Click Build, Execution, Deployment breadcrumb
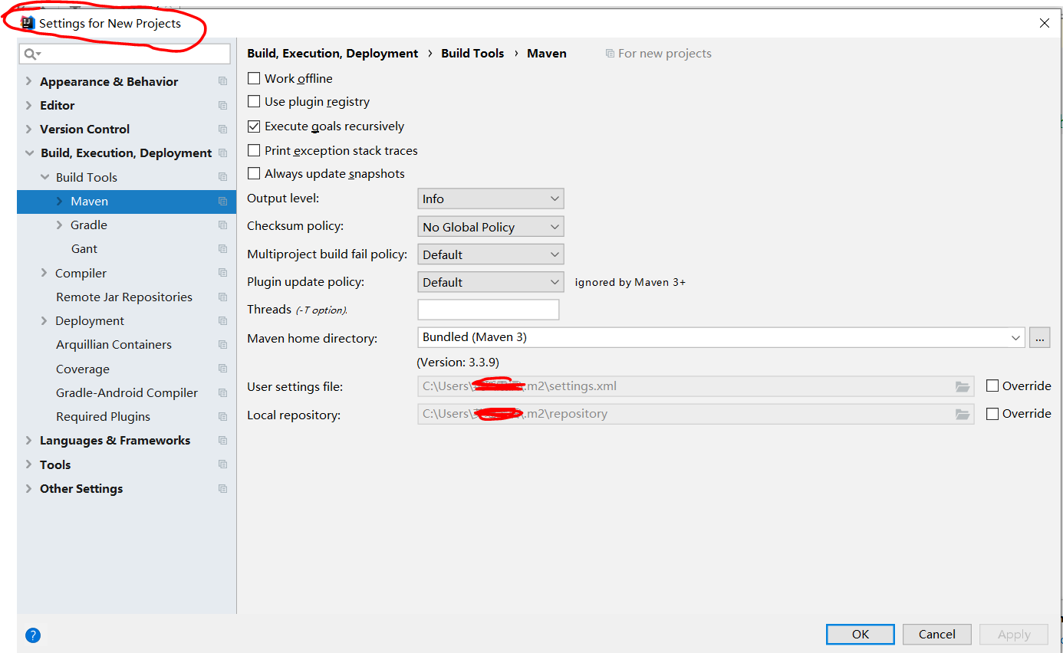The image size is (1063, 653). coord(333,54)
